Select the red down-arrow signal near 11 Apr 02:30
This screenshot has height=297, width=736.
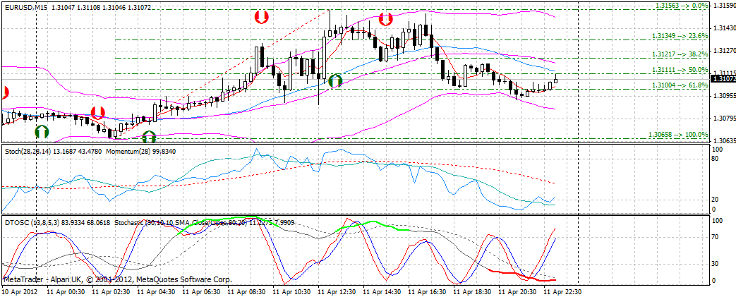point(97,112)
